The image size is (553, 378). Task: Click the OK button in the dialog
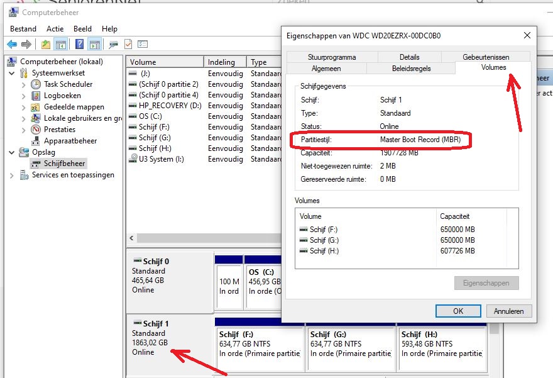(458, 311)
